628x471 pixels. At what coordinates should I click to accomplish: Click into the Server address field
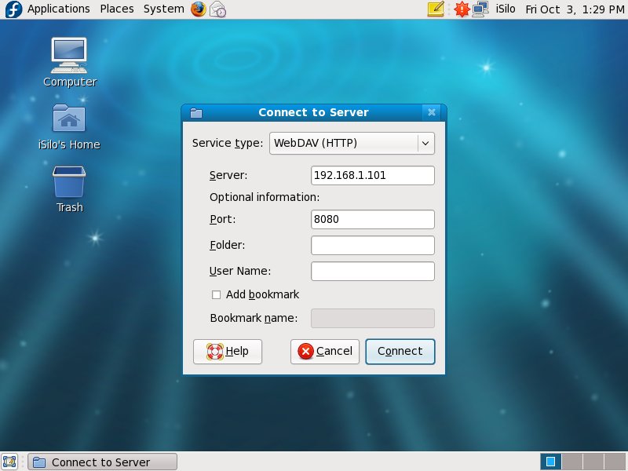click(372, 175)
